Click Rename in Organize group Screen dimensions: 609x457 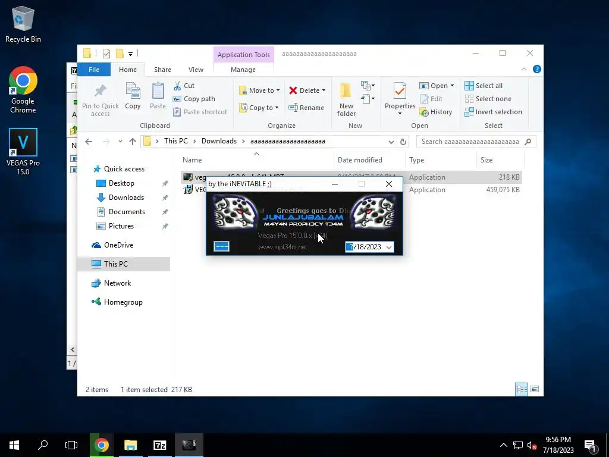click(x=306, y=108)
